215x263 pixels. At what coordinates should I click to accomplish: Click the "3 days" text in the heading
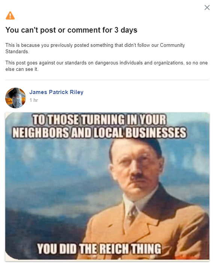click(126, 30)
